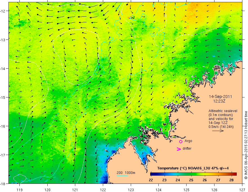Click longitude label 127 on bottom axis
This screenshot has height=192, width=248.
click(x=242, y=190)
